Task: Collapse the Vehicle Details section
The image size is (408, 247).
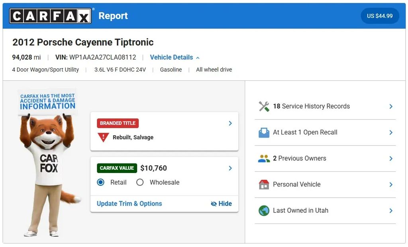Action: coord(175,57)
